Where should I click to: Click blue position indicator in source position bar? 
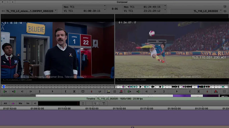pyautogui.click(x=3, y=87)
